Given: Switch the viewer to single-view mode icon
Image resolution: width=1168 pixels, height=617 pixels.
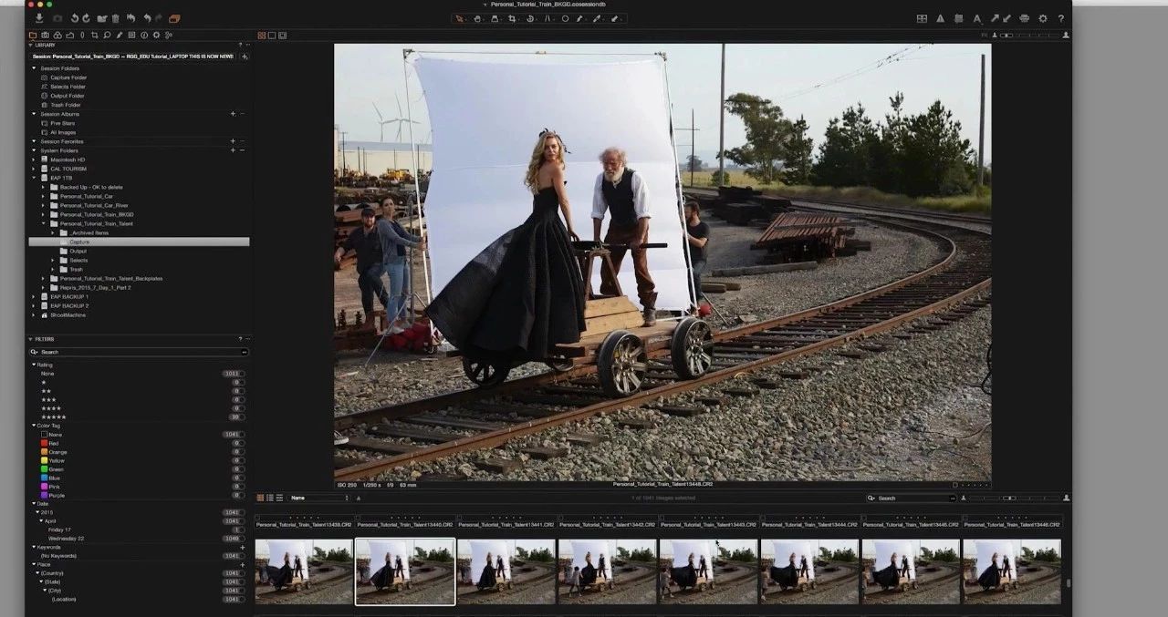Looking at the screenshot, I should pyautogui.click(x=272, y=36).
